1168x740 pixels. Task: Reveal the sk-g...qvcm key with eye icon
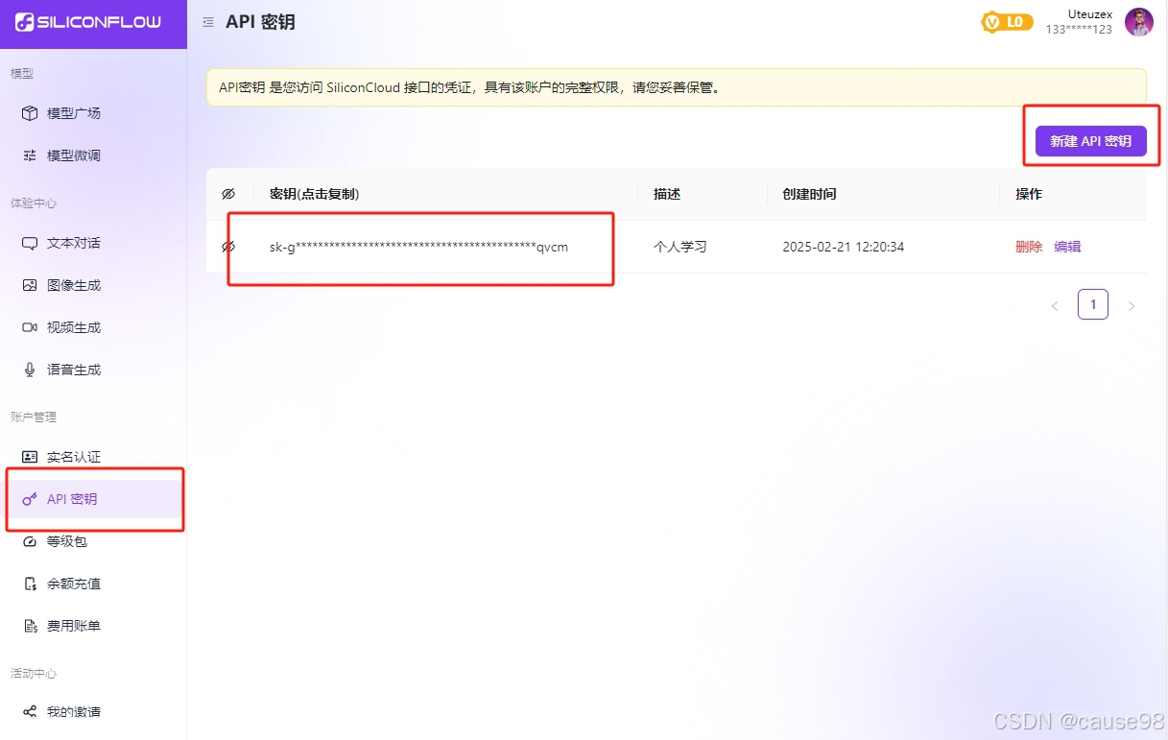[228, 247]
